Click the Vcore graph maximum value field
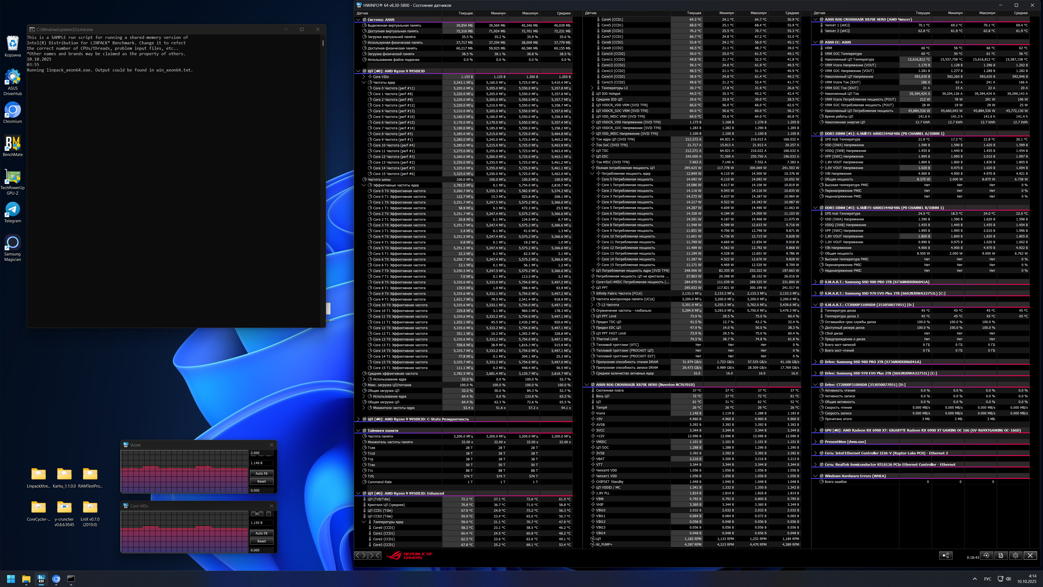 [x=261, y=453]
